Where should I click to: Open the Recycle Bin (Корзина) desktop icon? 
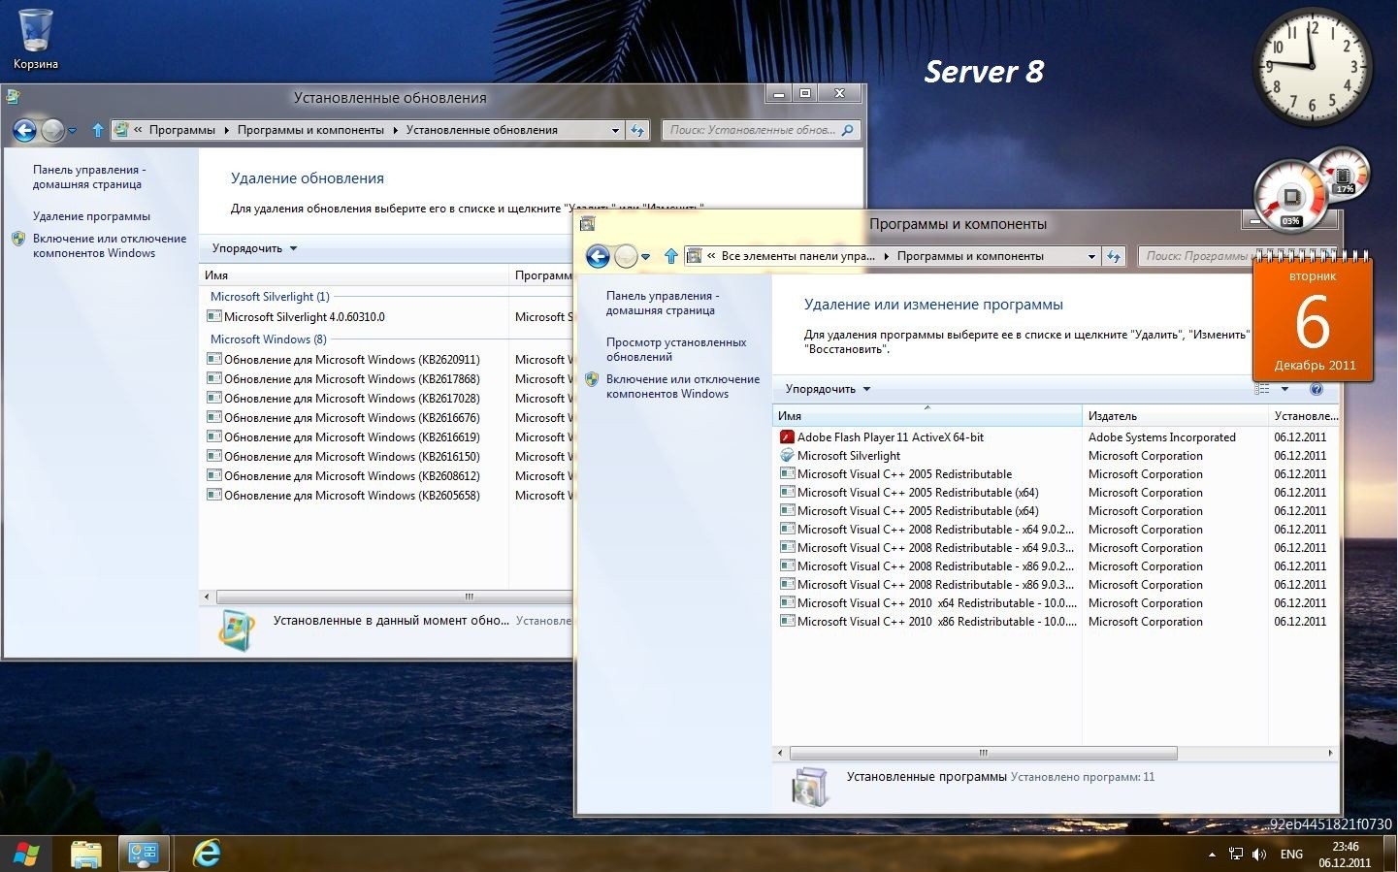[x=36, y=39]
